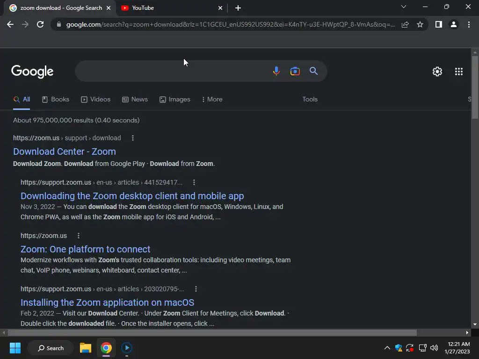Close the zoom download search tab

tap(109, 8)
